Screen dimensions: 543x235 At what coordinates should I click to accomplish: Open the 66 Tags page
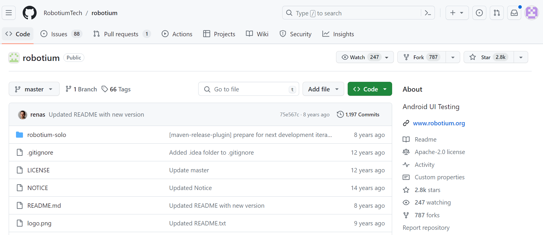click(x=116, y=89)
